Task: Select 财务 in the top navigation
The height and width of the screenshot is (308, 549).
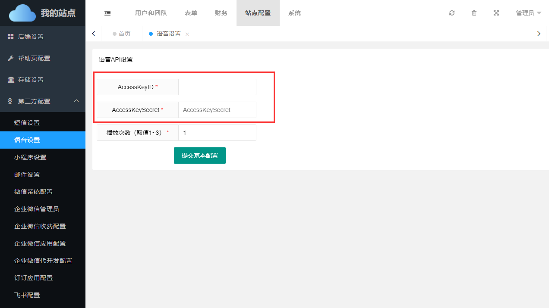Action: coord(221,13)
